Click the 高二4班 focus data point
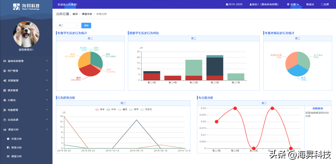336x164 pixels. coord(235,108)
